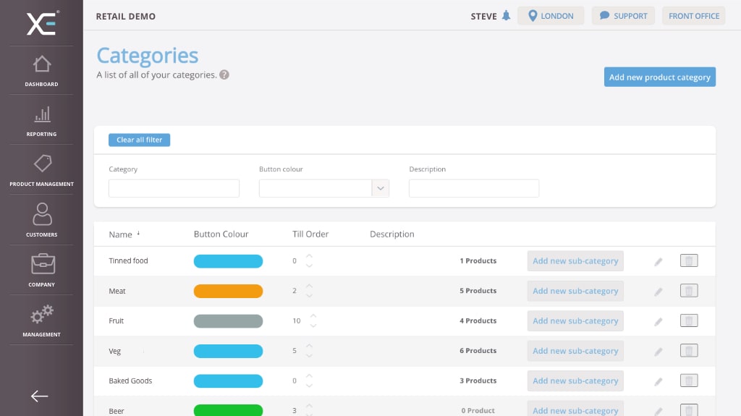Click the notification bell next to Steve
Image resolution: width=741 pixels, height=416 pixels.
(x=506, y=16)
